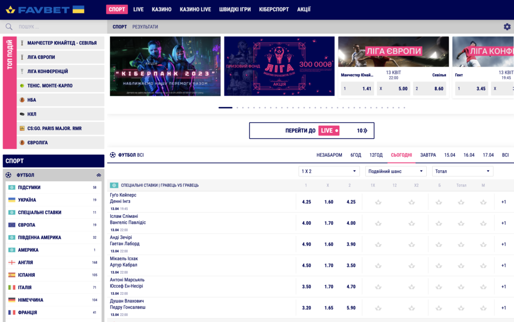514x322 pixels.
Task: Switch to the Завтра time filter tab
Action: pos(428,155)
